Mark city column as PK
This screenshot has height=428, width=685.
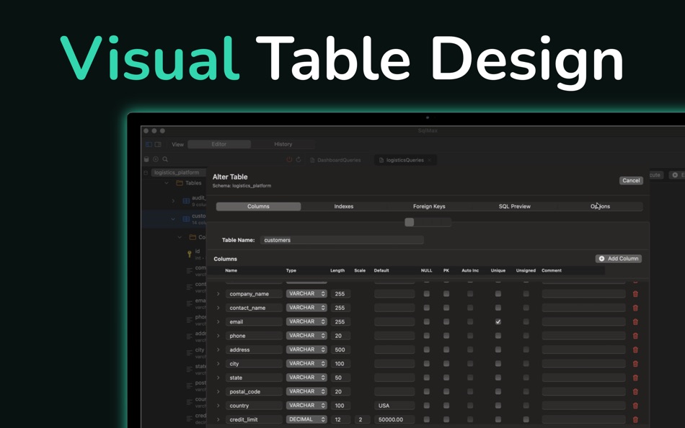[x=446, y=364]
